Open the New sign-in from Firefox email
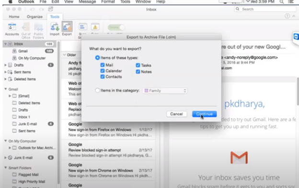The width and height of the screenshot is (299, 188). pyautogui.click(x=108, y=129)
